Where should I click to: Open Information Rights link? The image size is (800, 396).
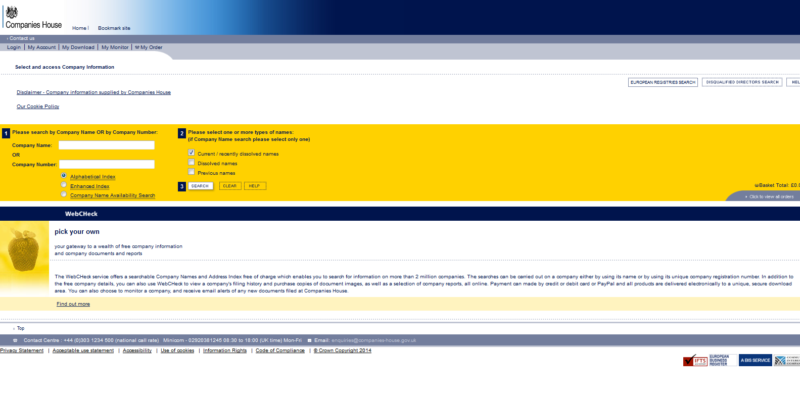[225, 351]
